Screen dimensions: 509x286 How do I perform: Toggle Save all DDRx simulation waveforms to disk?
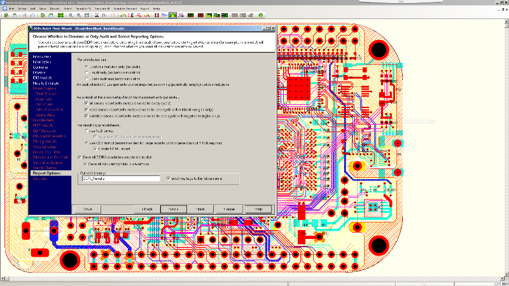80,157
